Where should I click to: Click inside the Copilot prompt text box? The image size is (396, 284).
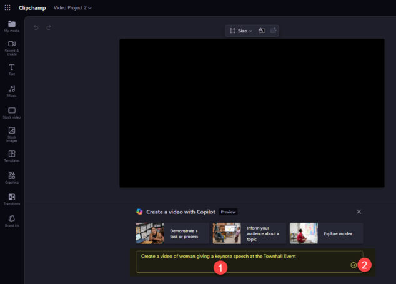[249, 262]
